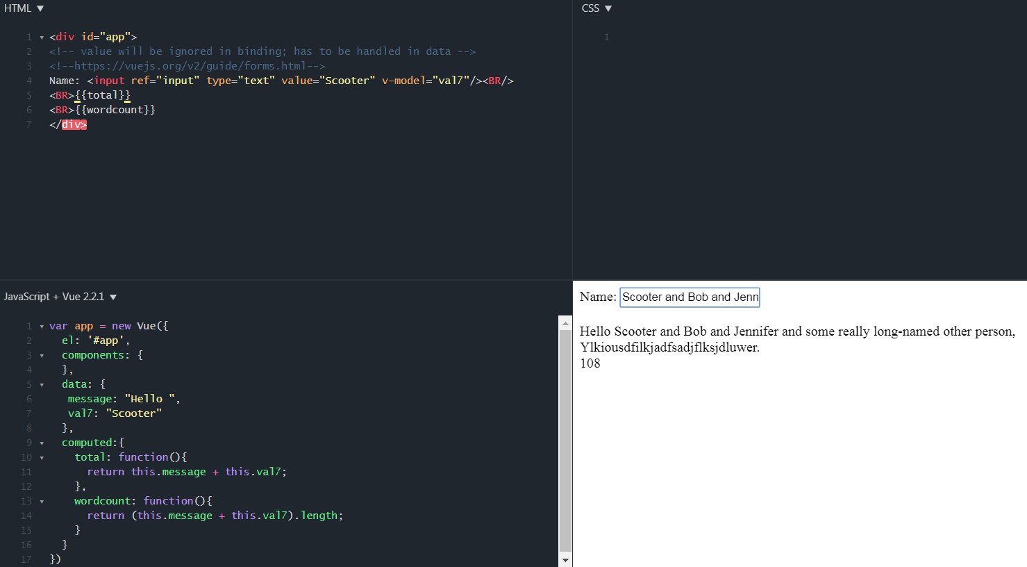Collapse the wordcount function fold arrow
This screenshot has height=567, width=1027.
click(x=41, y=500)
